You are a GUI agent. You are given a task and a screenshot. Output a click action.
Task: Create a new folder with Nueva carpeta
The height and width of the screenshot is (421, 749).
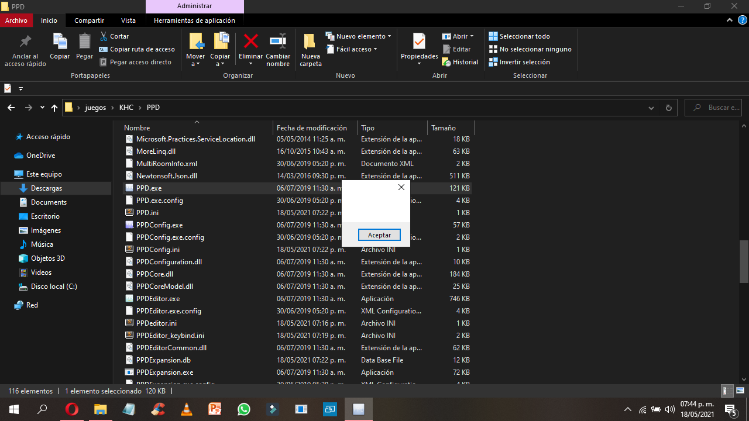310,42
